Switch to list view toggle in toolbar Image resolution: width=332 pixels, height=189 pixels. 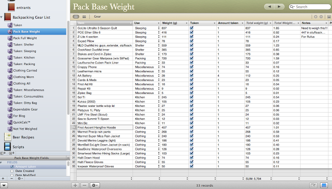76,17
